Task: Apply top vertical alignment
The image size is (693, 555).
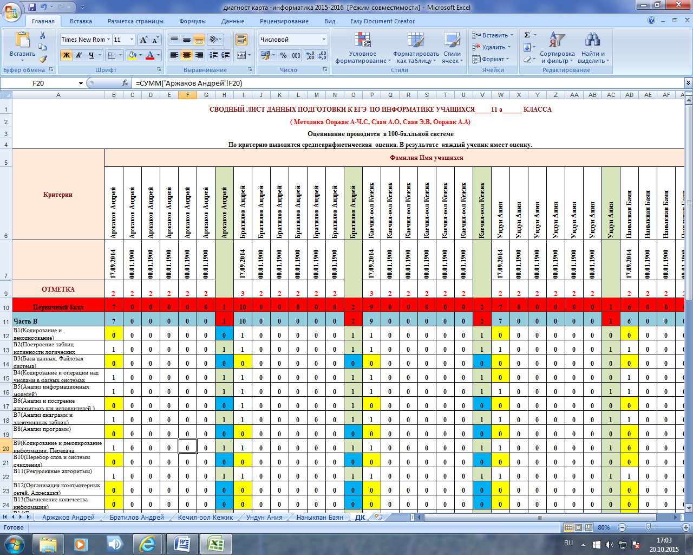Action: tap(174, 40)
